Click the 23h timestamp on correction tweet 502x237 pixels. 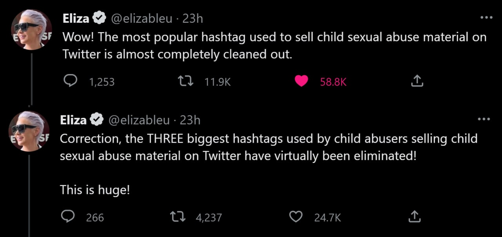190,120
